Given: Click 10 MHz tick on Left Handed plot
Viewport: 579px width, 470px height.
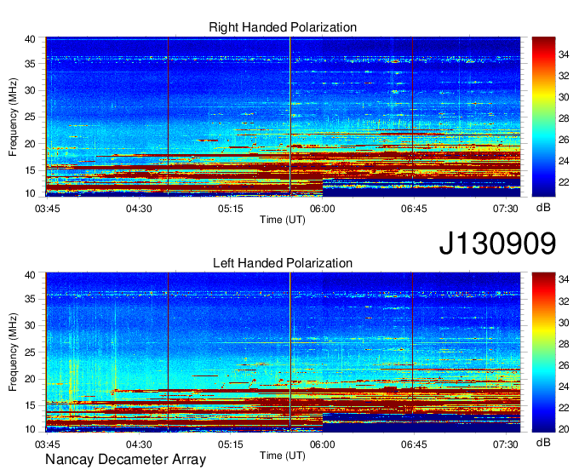Looking at the screenshot, I should pos(30,429).
